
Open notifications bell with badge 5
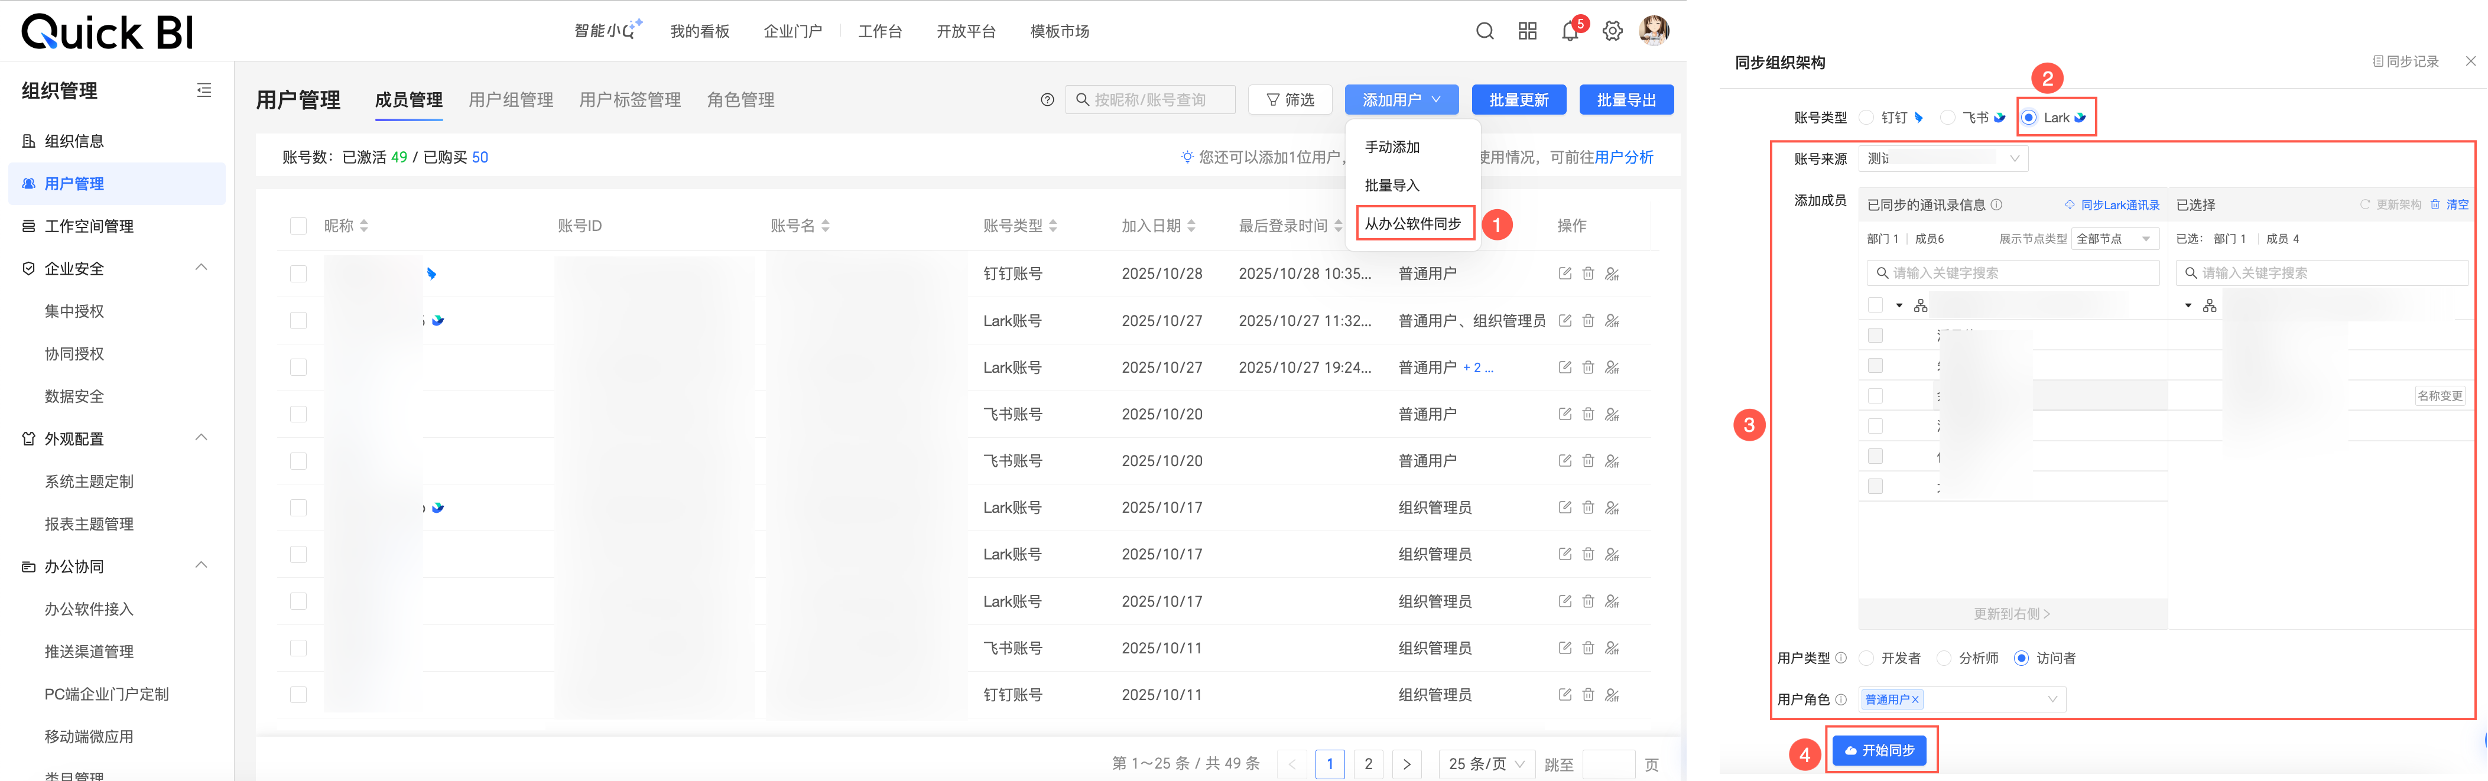tap(1570, 31)
